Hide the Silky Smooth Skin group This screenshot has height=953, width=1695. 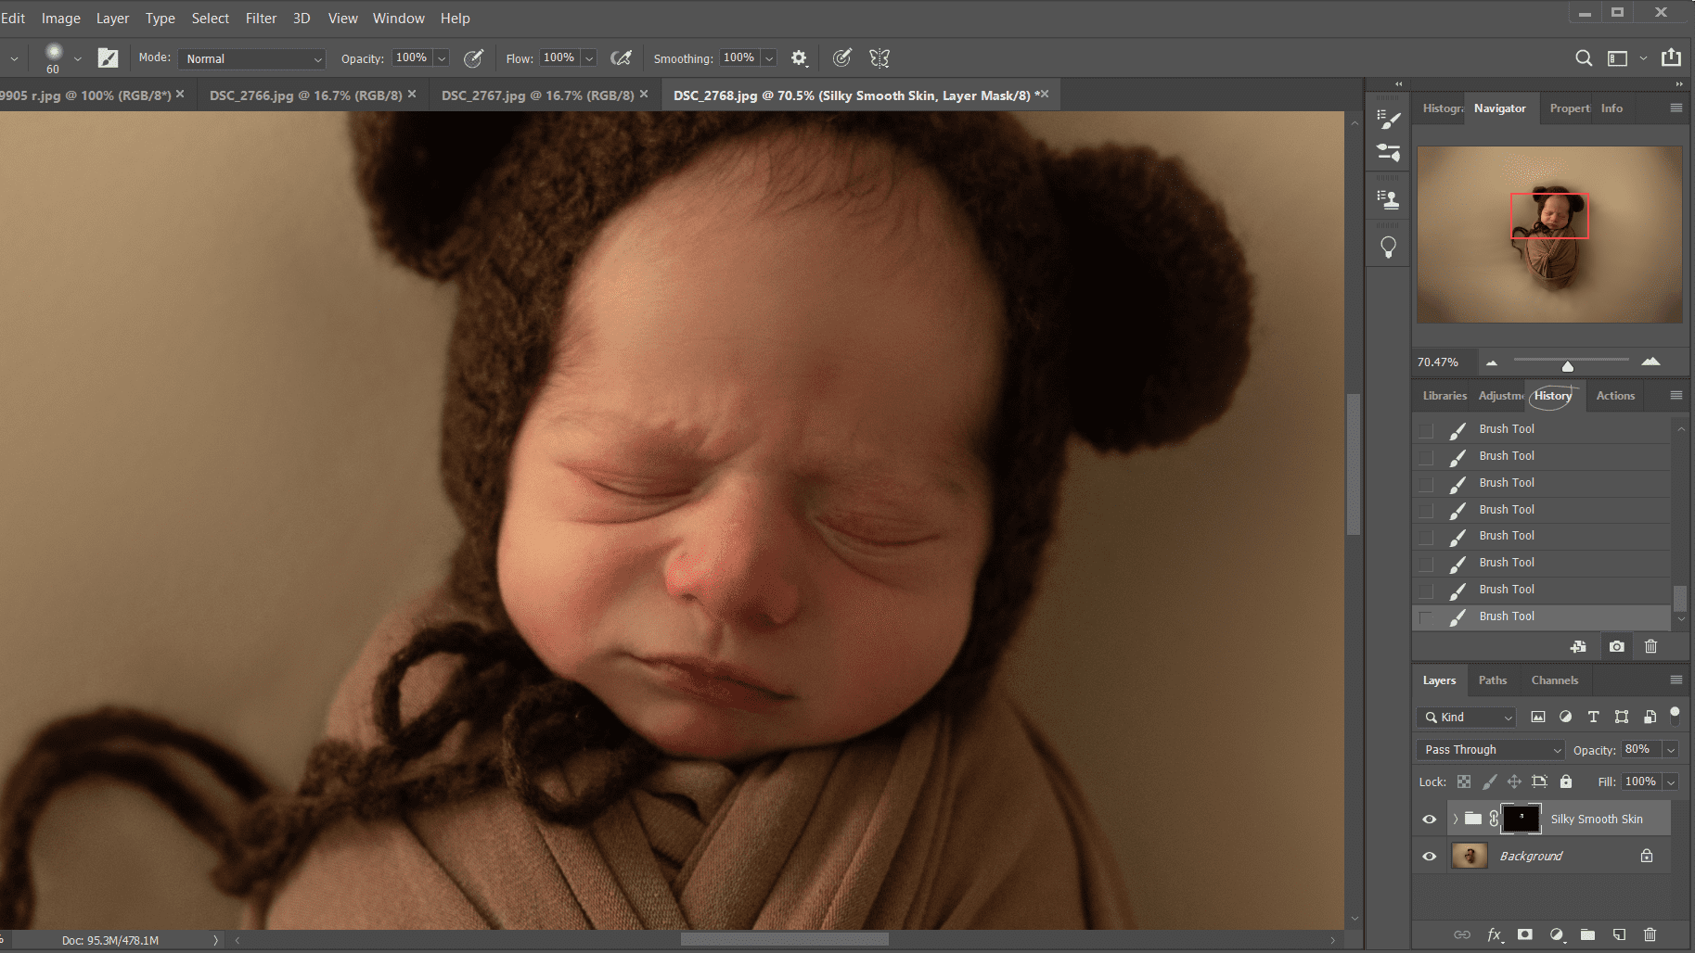click(x=1429, y=819)
